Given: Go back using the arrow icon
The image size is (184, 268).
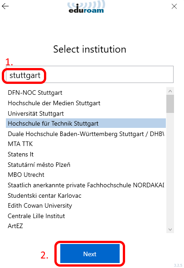Looking at the screenshot, I should tap(5, 6).
